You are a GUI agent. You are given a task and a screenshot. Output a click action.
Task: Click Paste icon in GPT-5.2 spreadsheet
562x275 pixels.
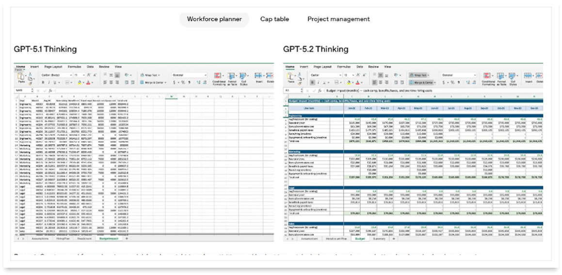point(290,76)
